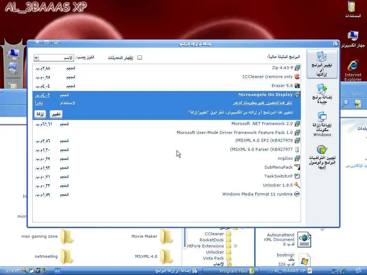The height and width of the screenshot is (275, 367).
Task: Open the Microangelo support information link
Action: [x=262, y=103]
